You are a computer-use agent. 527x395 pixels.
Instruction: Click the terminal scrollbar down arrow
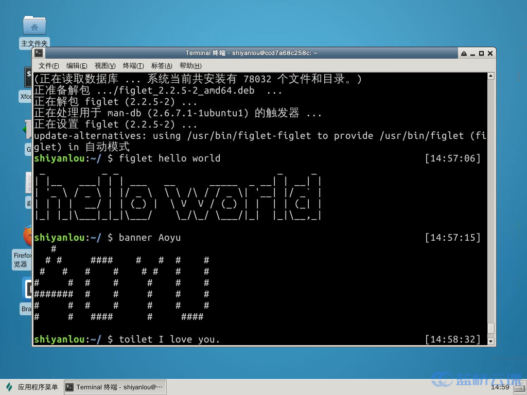point(490,341)
